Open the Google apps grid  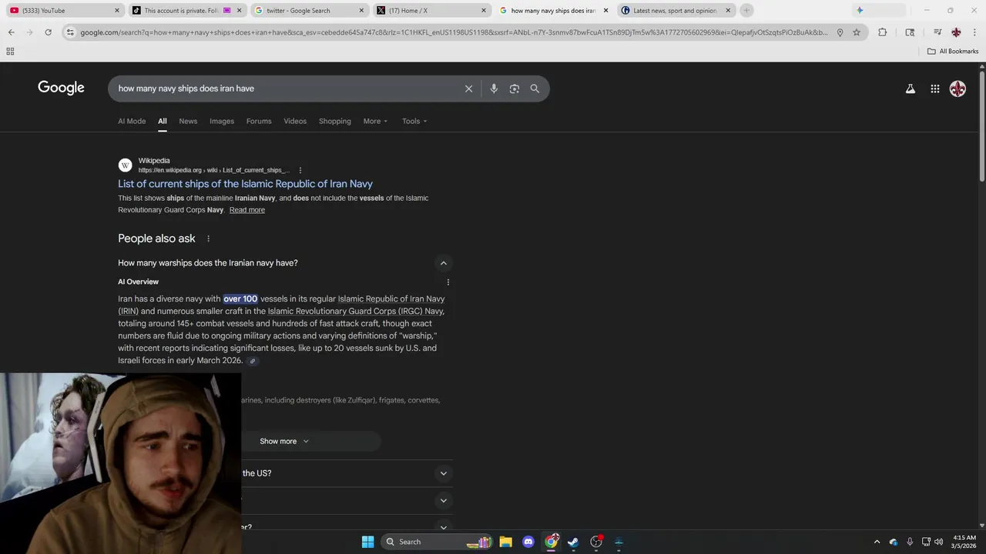[x=935, y=88]
